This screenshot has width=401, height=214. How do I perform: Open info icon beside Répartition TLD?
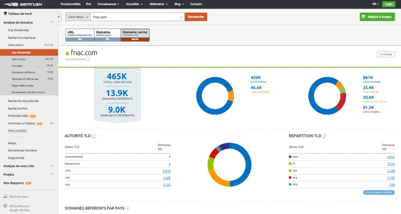pyautogui.click(x=324, y=136)
